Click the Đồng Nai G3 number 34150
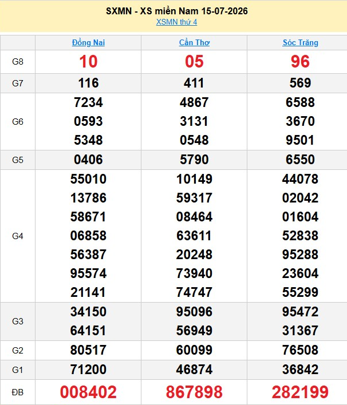347x405 pixels. (x=88, y=312)
